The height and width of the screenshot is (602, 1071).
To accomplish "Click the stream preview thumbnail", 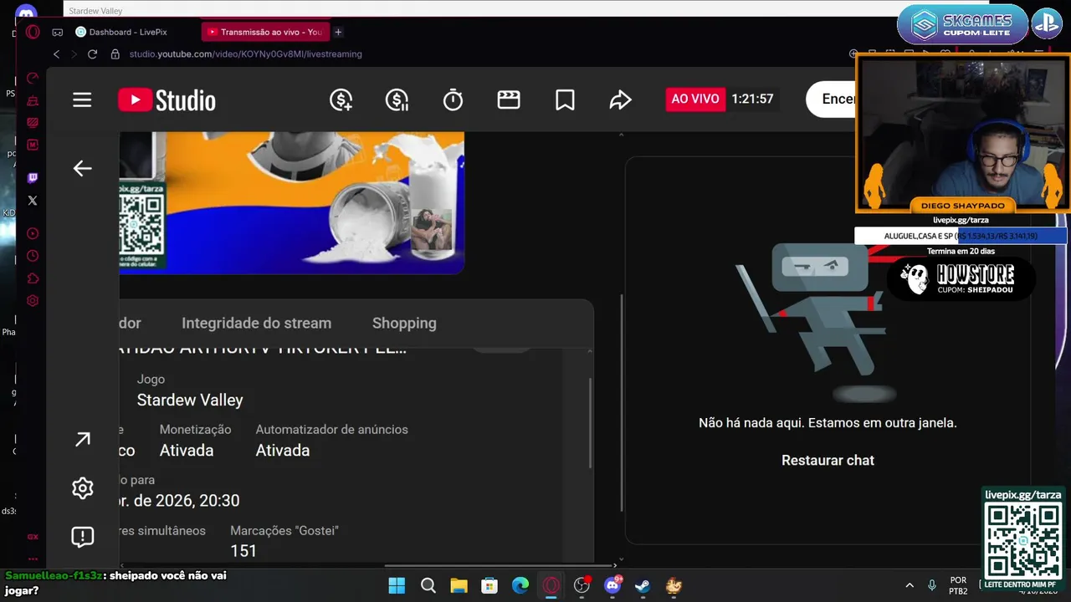I will pos(291,203).
